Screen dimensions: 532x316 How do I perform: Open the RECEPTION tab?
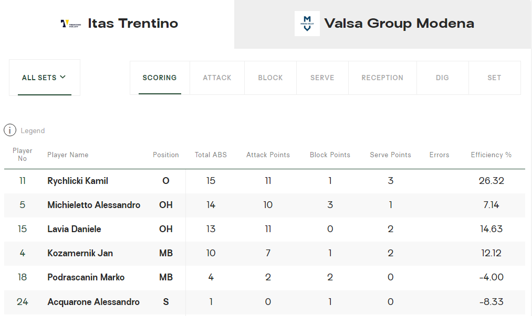(x=382, y=78)
